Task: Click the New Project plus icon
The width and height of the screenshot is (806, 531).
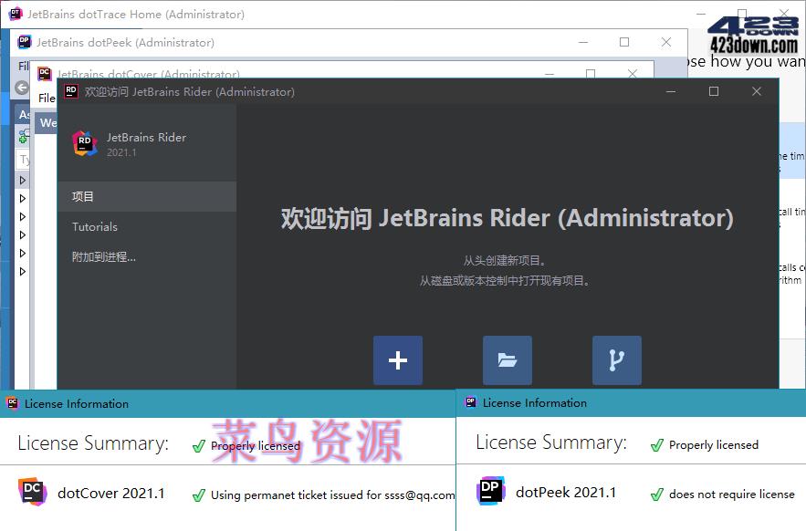Action: (x=398, y=359)
